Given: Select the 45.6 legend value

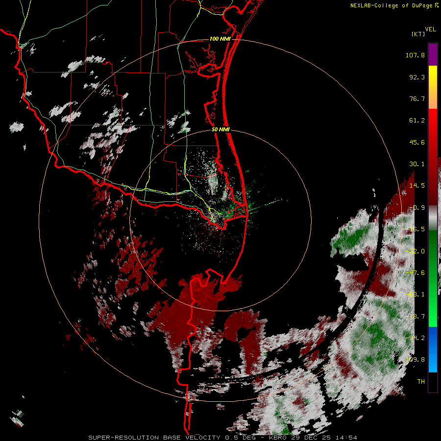Looking at the screenshot, I should tap(417, 142).
